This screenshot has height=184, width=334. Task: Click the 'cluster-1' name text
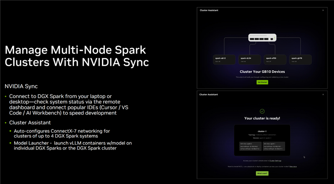point(262,131)
